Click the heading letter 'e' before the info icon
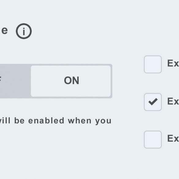The image size is (179, 179). pos(5,31)
